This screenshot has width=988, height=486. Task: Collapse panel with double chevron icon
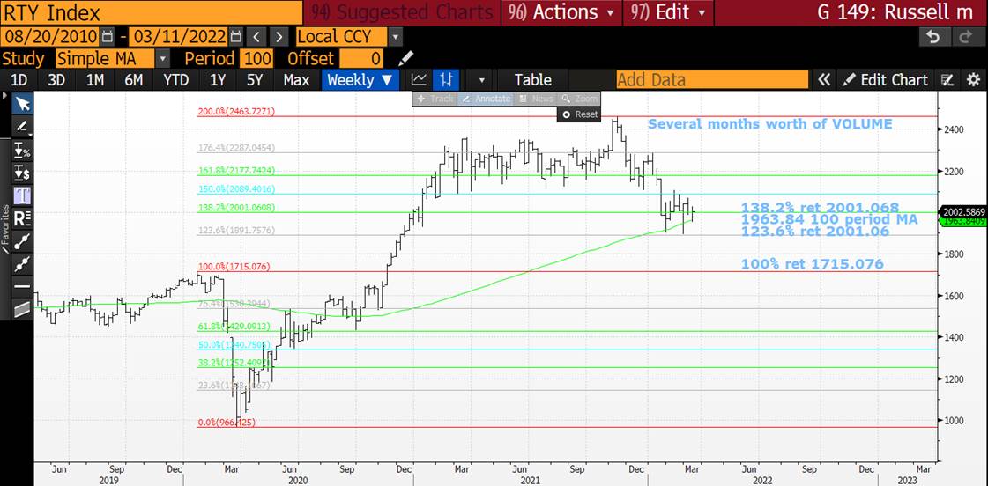click(823, 80)
